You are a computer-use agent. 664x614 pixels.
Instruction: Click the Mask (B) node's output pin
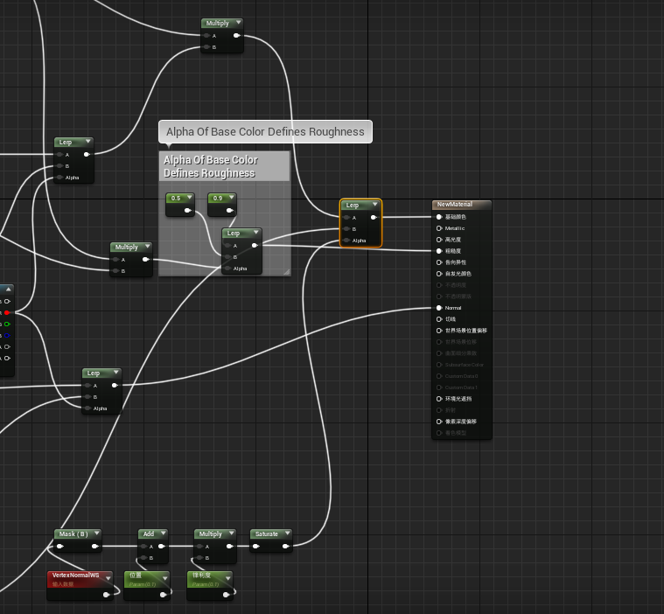[x=94, y=547]
